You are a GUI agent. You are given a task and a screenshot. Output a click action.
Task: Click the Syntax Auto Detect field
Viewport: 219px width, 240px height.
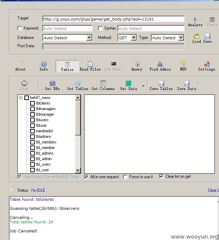tap(151, 28)
